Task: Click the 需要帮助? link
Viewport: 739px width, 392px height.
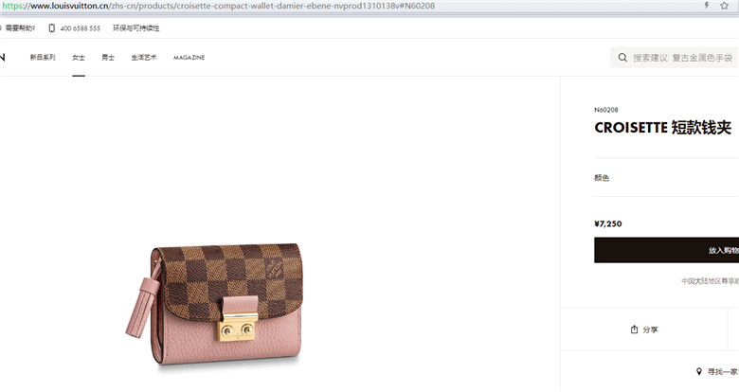Action: [19, 28]
